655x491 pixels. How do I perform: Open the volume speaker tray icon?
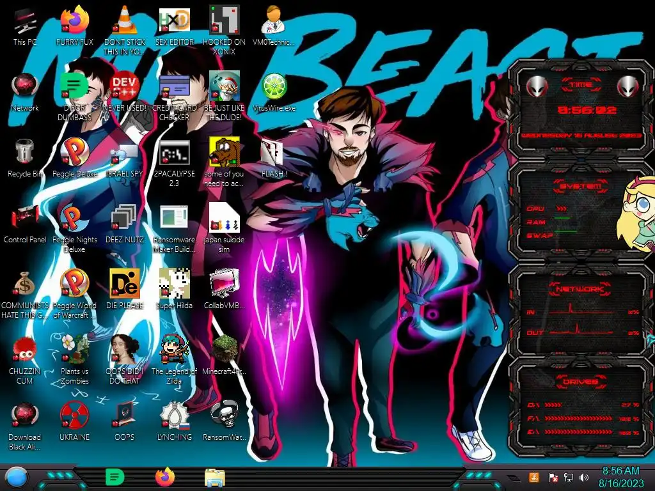tap(584, 478)
